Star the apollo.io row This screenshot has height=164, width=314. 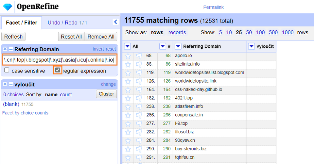pyautogui.click(x=128, y=56)
